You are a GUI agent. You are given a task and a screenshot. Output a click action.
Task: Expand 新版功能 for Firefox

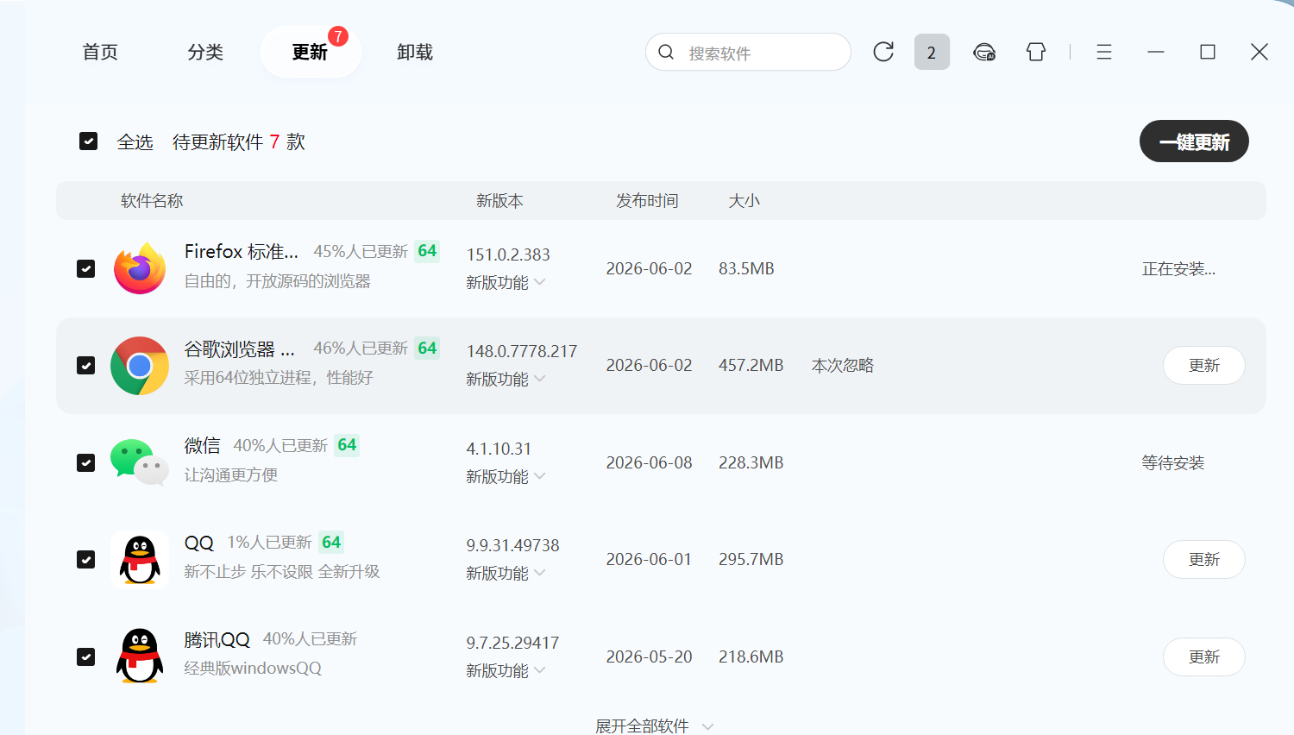tap(506, 283)
